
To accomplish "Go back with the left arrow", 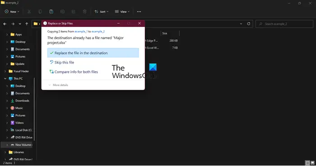I will tap(5, 24).
